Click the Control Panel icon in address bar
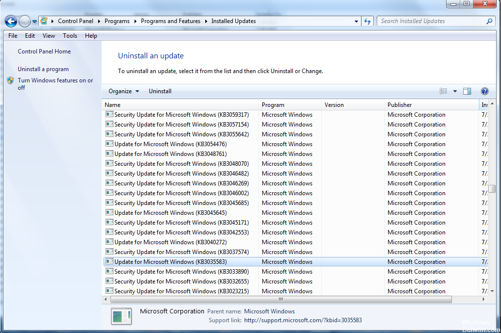This screenshot has height=333, width=501. tap(44, 21)
